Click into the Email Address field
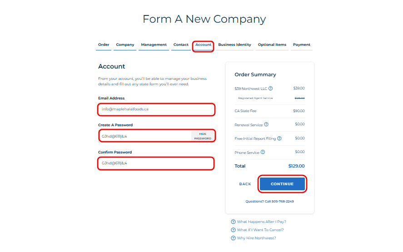 (x=156, y=109)
